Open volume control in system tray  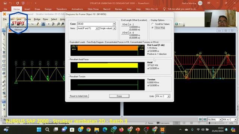point(203,130)
